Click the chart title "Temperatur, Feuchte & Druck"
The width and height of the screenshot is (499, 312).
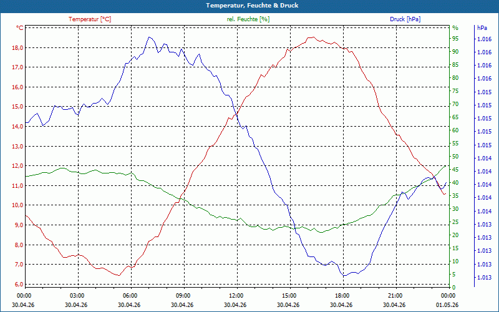coord(252,6)
